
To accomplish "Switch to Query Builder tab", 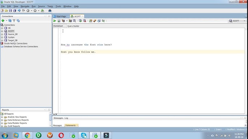I will coord(73,26).
